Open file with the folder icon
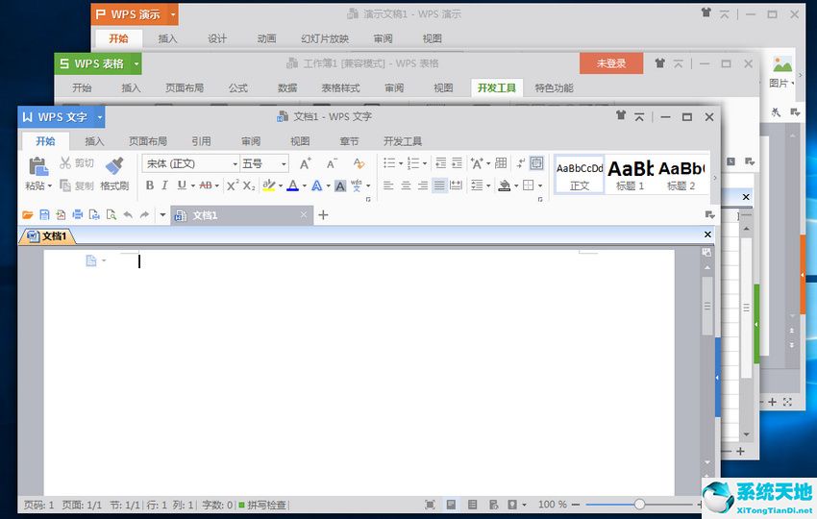The image size is (817, 519). coord(28,214)
